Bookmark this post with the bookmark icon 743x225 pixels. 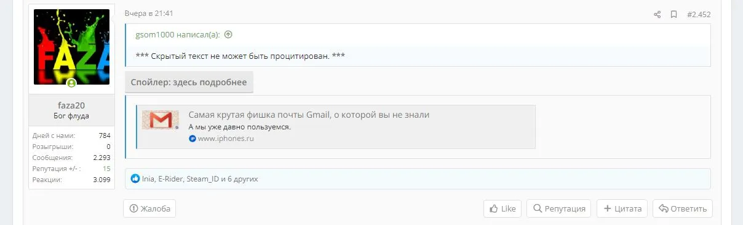coord(673,14)
